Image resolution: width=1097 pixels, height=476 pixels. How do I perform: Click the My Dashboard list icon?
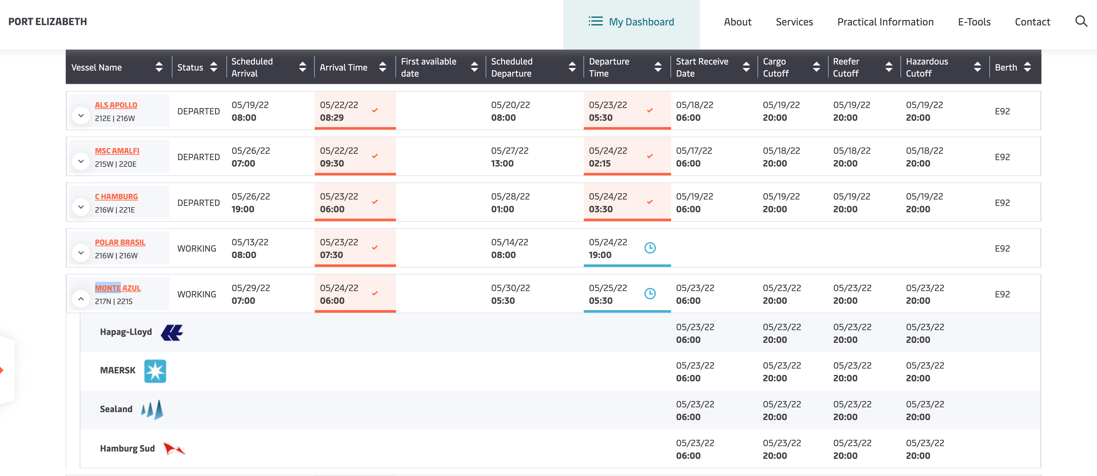[595, 21]
